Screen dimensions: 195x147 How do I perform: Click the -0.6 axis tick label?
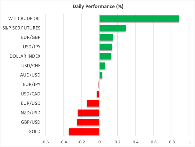point(45,142)
